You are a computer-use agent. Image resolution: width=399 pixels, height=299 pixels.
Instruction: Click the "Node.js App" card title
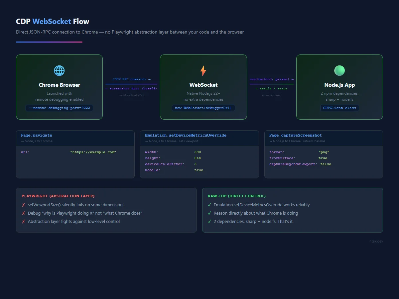(x=339, y=85)
